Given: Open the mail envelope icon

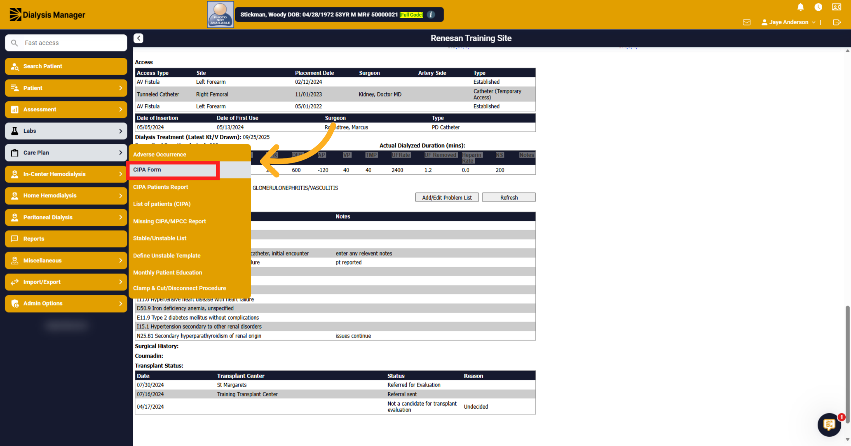Looking at the screenshot, I should tap(747, 22).
